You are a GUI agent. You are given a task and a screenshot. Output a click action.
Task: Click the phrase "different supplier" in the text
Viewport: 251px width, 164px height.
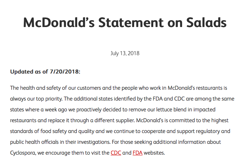[x=115, y=120]
